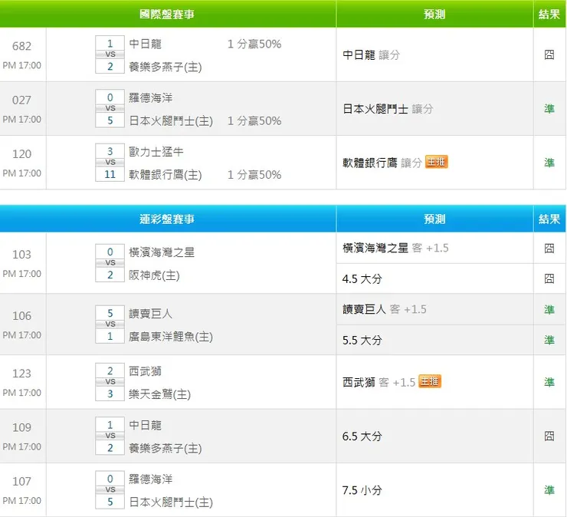Click the 囧 result for 6.5 大分

coord(549,436)
